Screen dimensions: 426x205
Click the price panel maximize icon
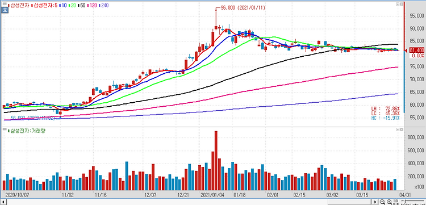[x=398, y=4]
